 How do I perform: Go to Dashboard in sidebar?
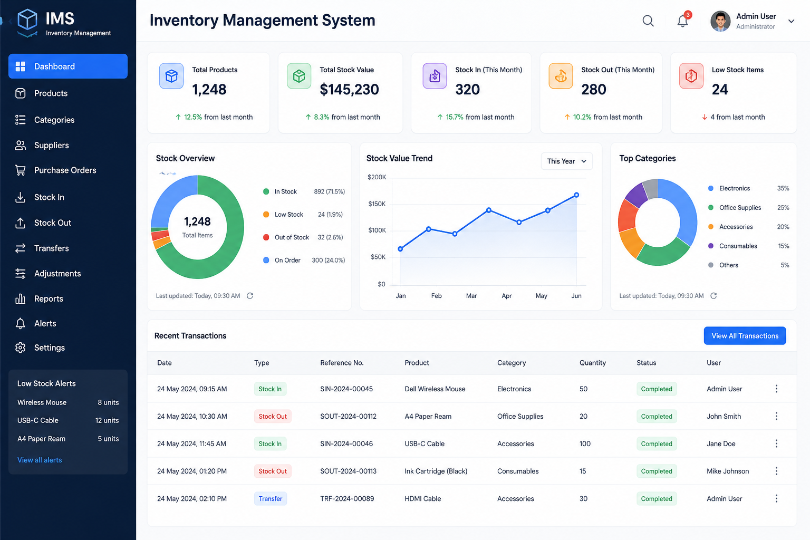point(68,66)
